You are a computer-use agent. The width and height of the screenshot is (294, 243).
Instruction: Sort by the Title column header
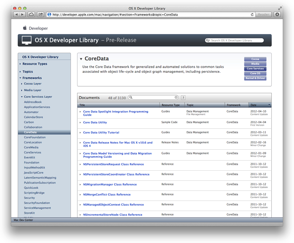(x=118, y=105)
